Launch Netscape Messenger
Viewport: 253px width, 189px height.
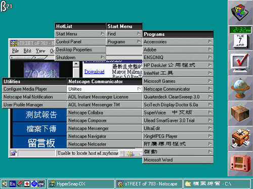pos(104,129)
